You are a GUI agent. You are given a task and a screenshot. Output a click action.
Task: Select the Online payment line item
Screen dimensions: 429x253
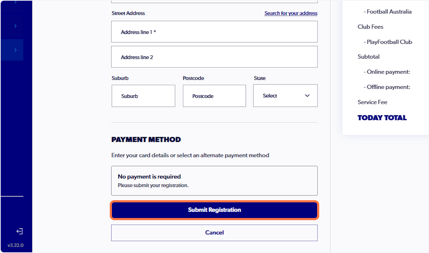[x=386, y=72]
